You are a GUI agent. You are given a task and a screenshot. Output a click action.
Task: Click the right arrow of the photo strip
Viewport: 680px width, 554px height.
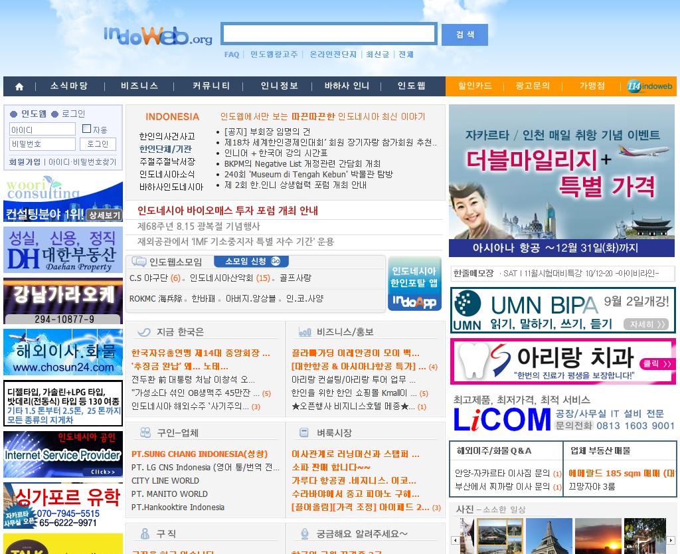[x=671, y=540]
